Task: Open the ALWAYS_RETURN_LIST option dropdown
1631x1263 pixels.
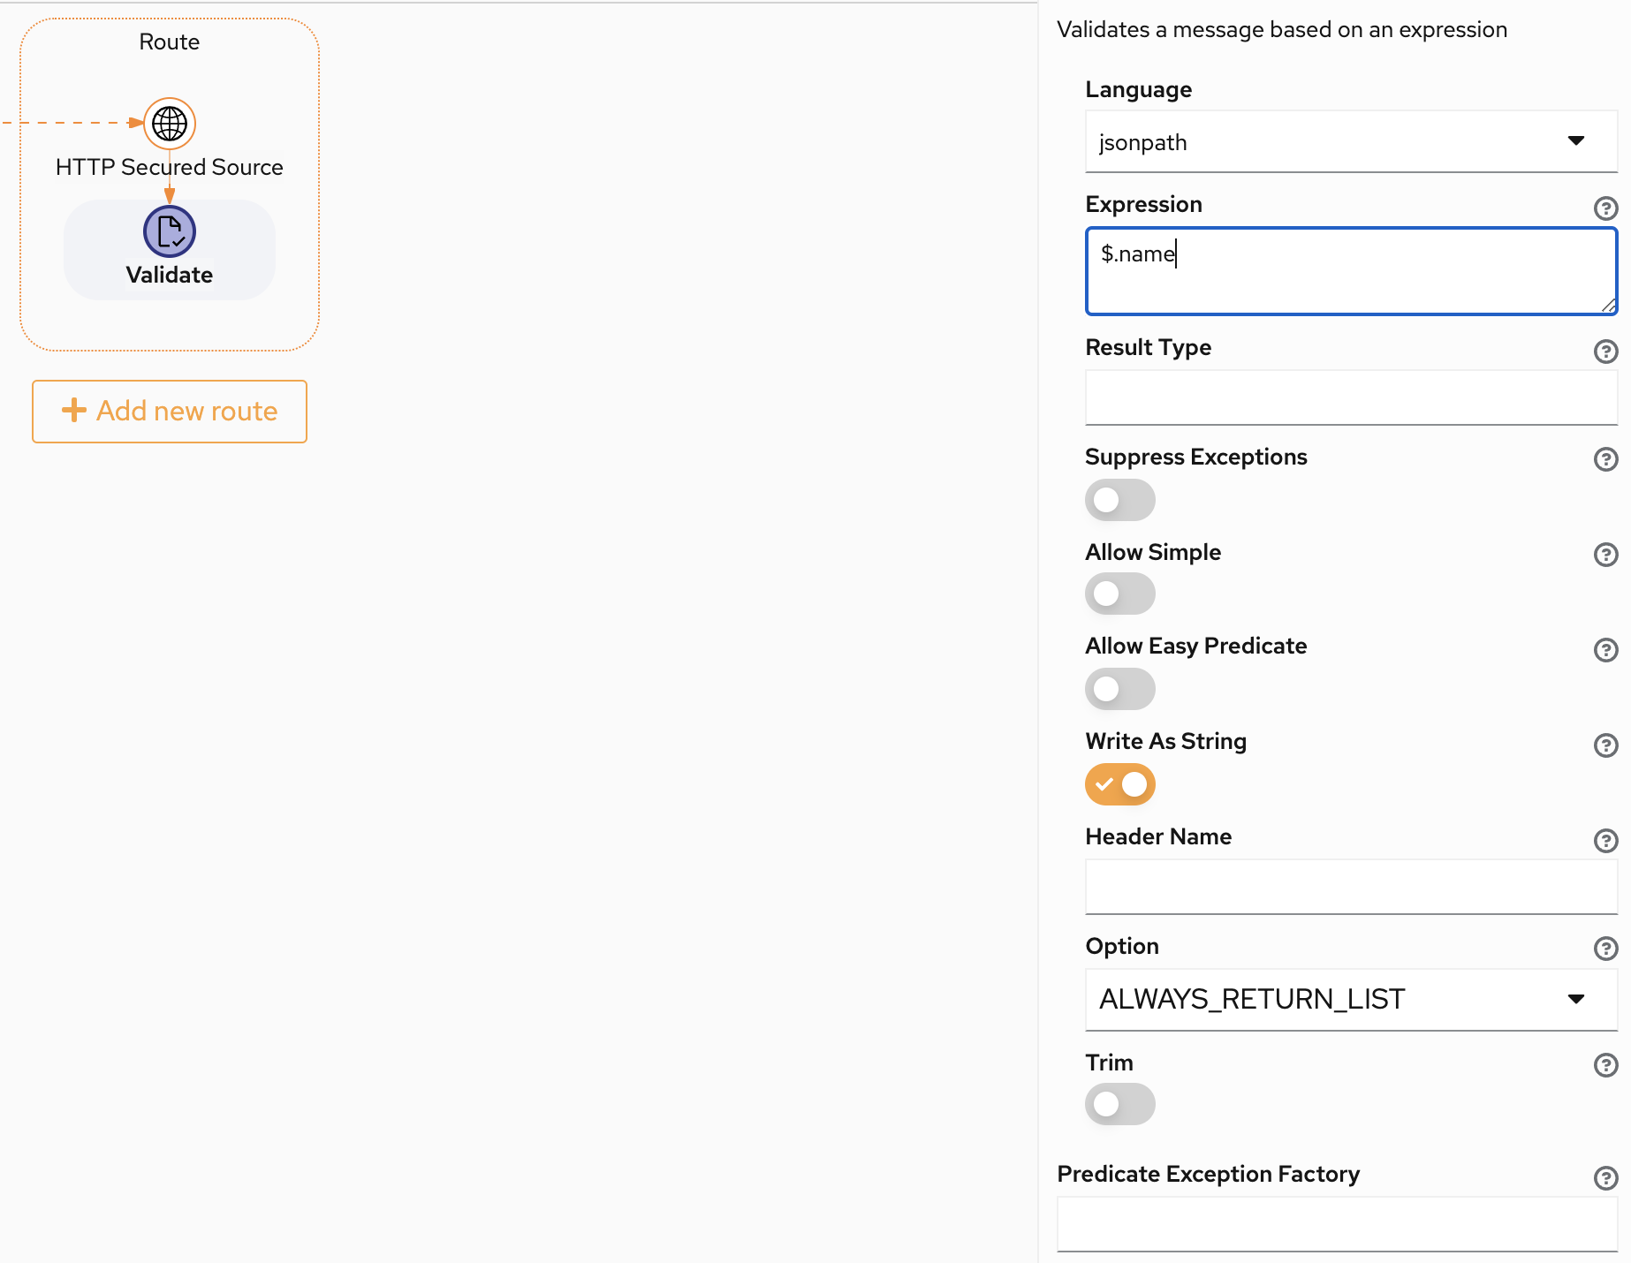Action: [1350, 999]
